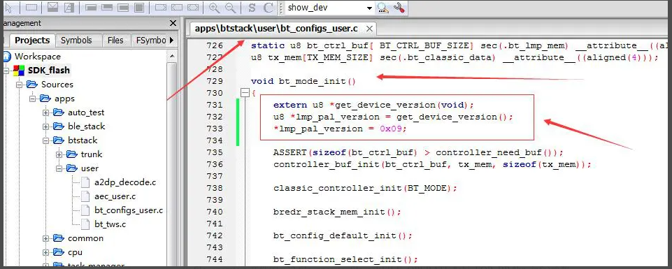The height and width of the screenshot is (269, 672).
Task: Click line number 735 in the gutter
Action: click(x=215, y=152)
